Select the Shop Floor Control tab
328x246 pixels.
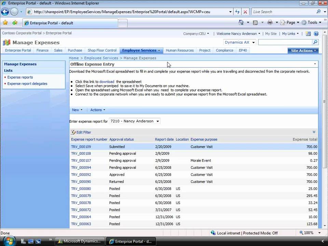(x=102, y=51)
